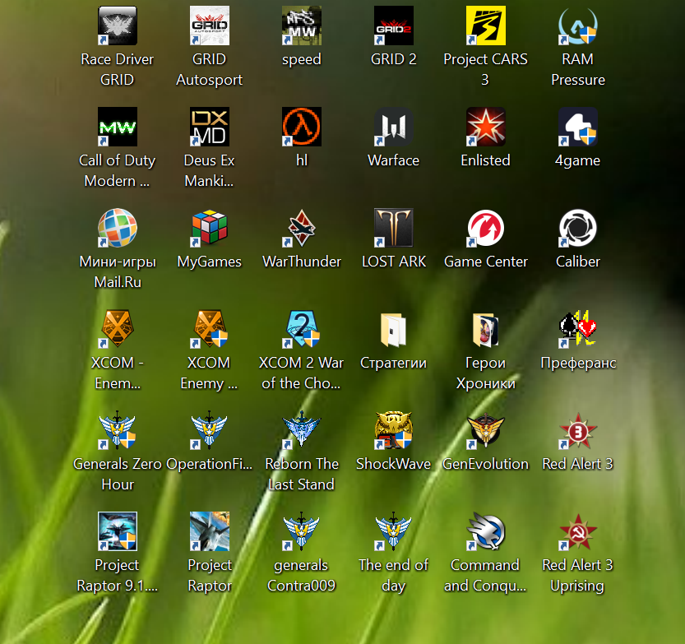Click the GRID Autosport desktop icon
Viewport: 685px width, 644px height.
pyautogui.click(x=210, y=26)
